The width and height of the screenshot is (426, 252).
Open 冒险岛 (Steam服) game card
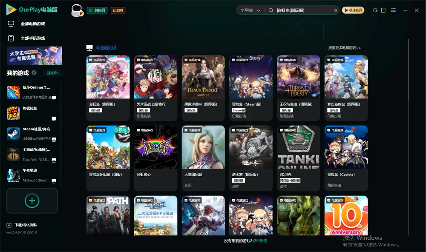(251, 88)
